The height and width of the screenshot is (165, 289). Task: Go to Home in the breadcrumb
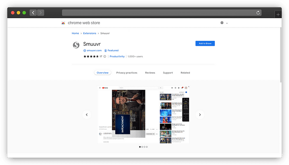point(75,33)
